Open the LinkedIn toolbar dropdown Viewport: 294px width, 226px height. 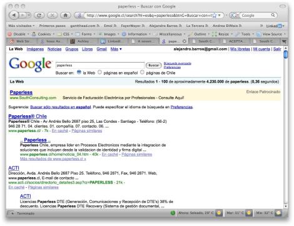[x=275, y=26]
